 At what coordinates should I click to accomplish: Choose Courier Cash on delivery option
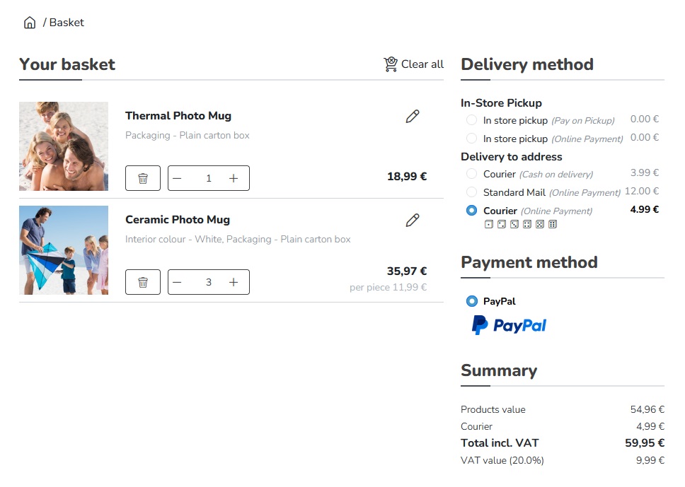click(472, 174)
